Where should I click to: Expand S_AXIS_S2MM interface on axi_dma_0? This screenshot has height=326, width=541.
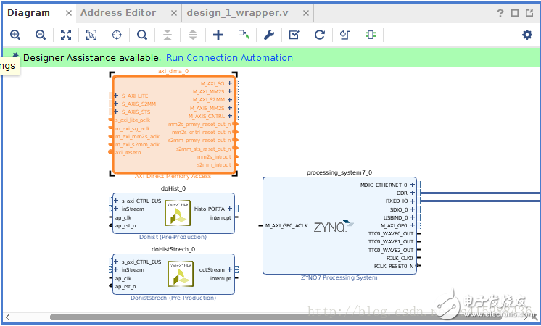point(116,104)
